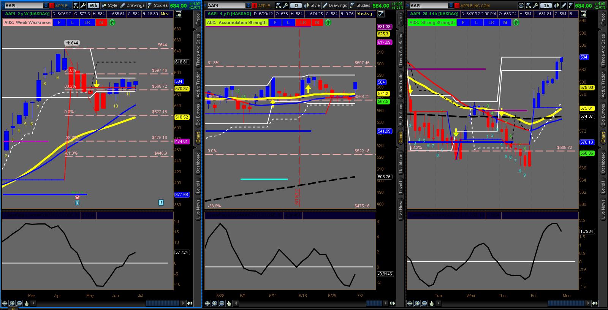The height and width of the screenshot is (310, 608).
Task: Open 1h timeframe selector in hourly chart
Action: (546, 6)
